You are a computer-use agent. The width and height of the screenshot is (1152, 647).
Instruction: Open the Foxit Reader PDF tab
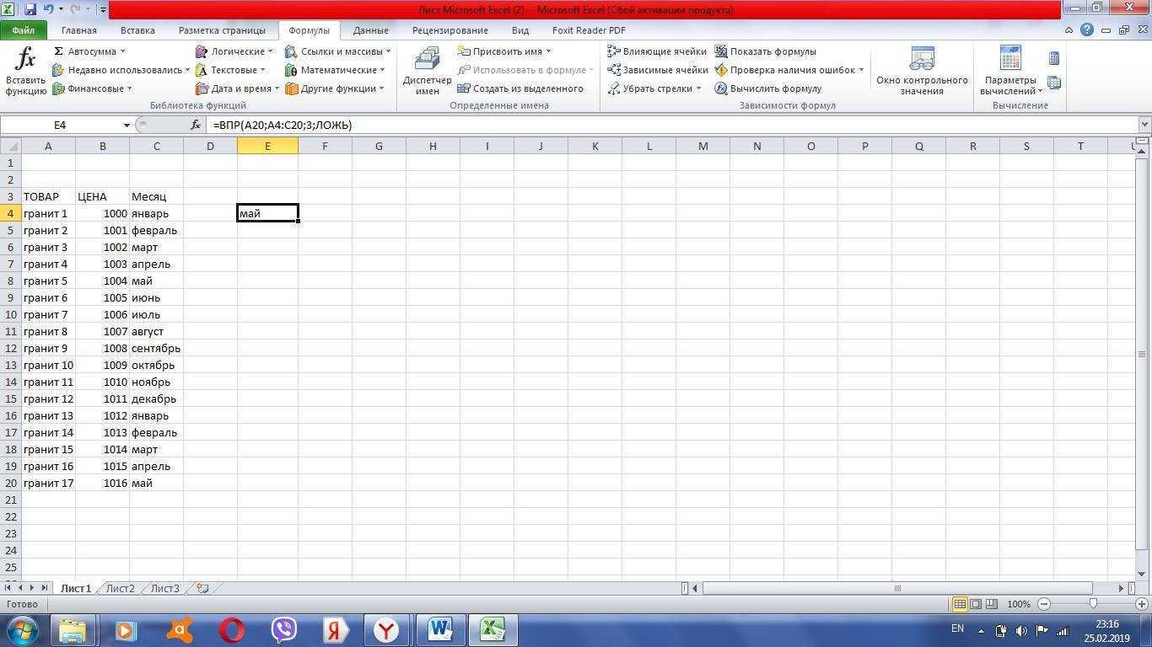[x=589, y=30]
